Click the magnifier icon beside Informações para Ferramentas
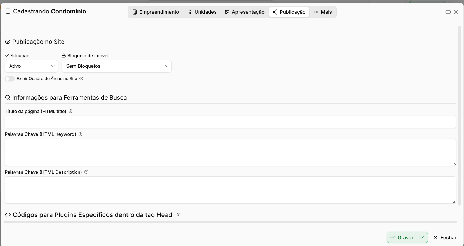This screenshot has height=246, width=464. pyautogui.click(x=8, y=98)
